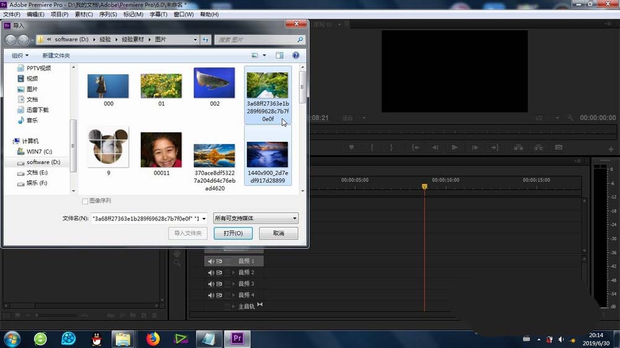620x348 pixels.
Task: Click Mark In bracket icon
Action: tap(371, 147)
